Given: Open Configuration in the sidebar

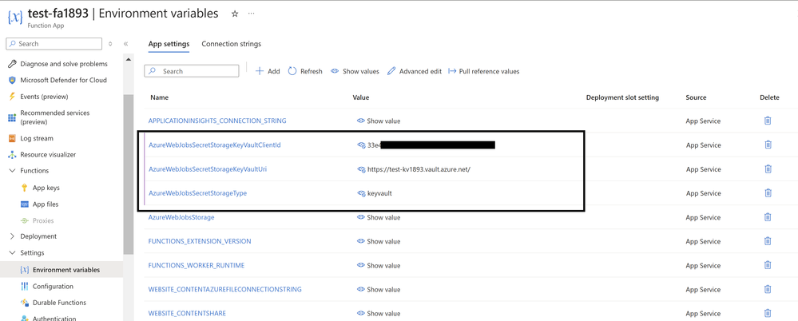Looking at the screenshot, I should [x=53, y=286].
